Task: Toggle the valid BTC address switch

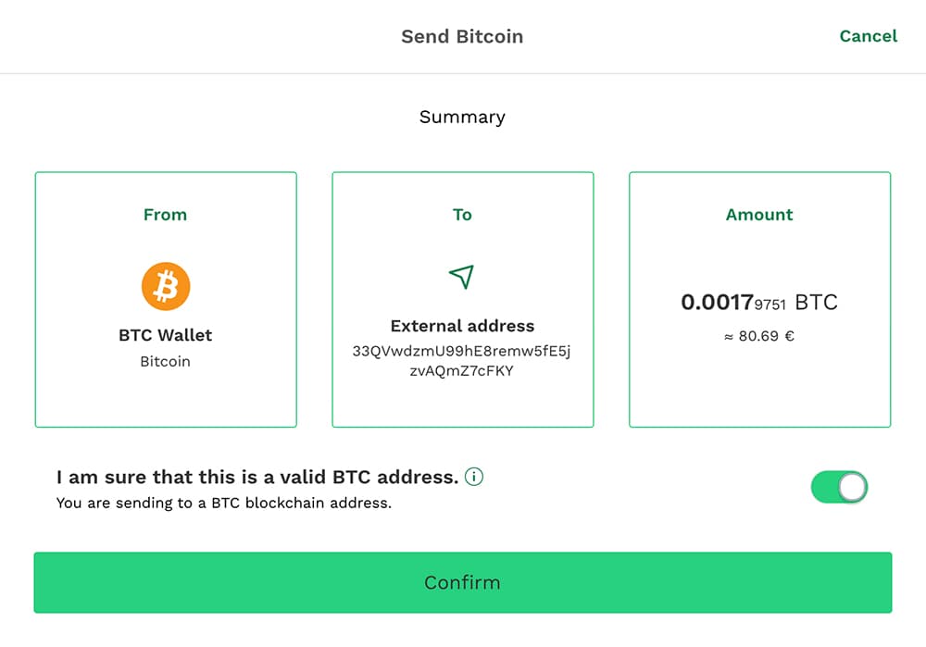Action: [x=839, y=487]
